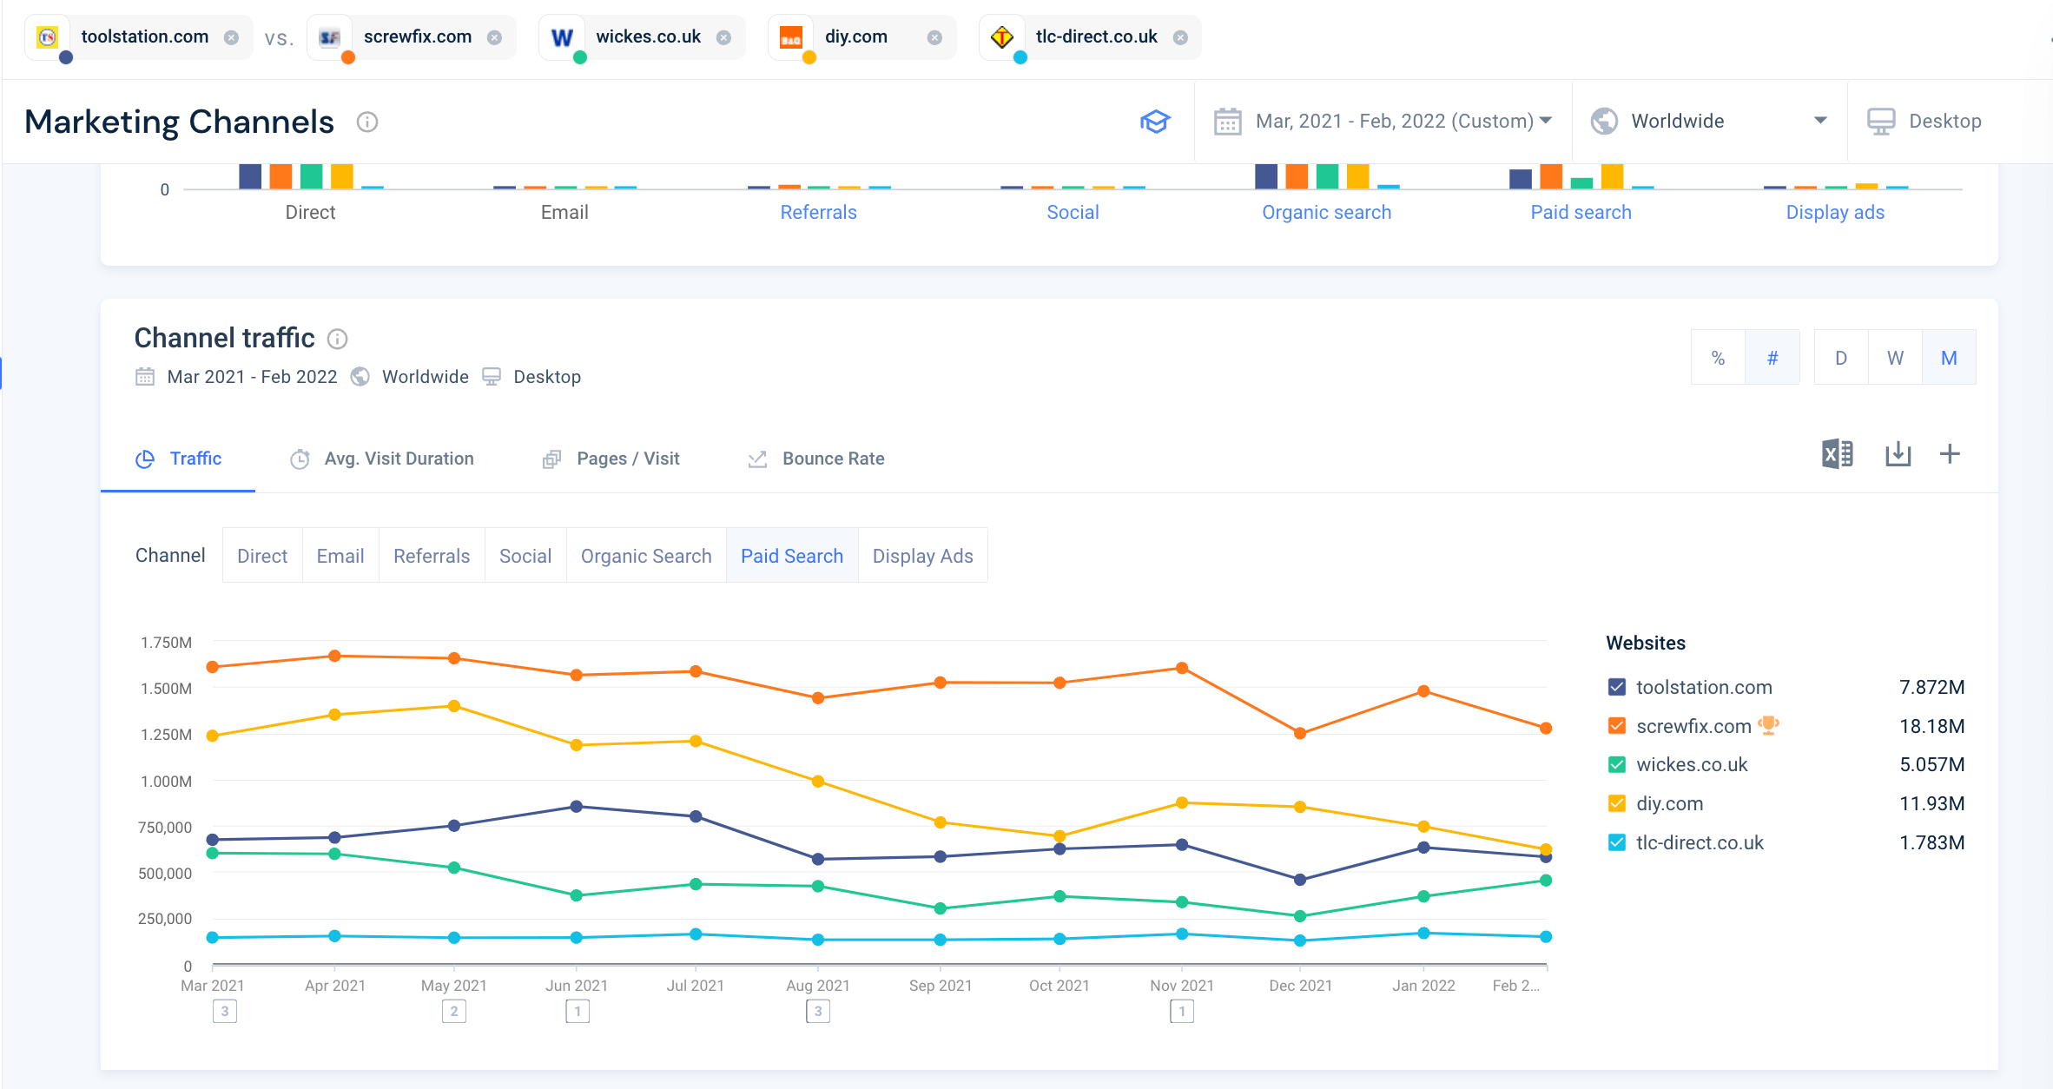This screenshot has height=1089, width=2053.
Task: Open the graduation cap learning icon
Action: point(1155,122)
